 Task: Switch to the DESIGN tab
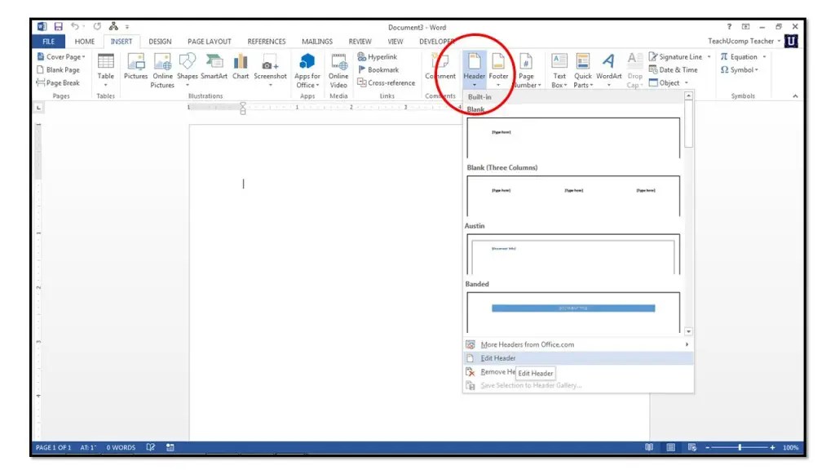pyautogui.click(x=160, y=42)
